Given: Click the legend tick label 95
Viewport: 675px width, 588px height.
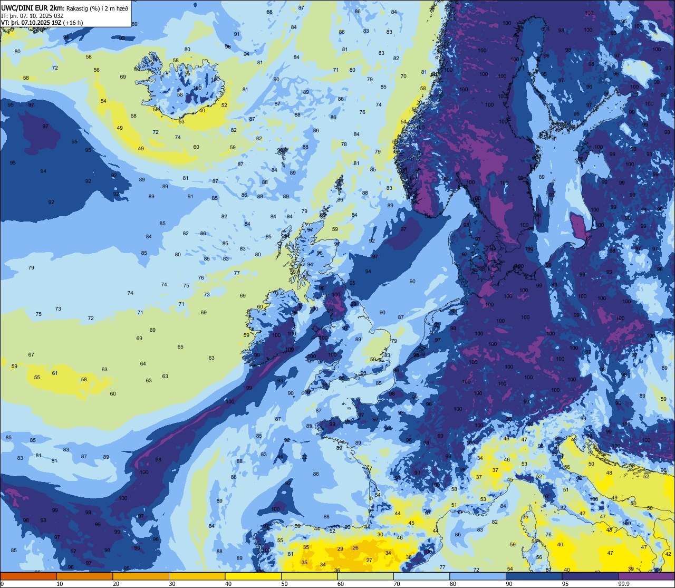Looking at the screenshot, I should 565,584.
